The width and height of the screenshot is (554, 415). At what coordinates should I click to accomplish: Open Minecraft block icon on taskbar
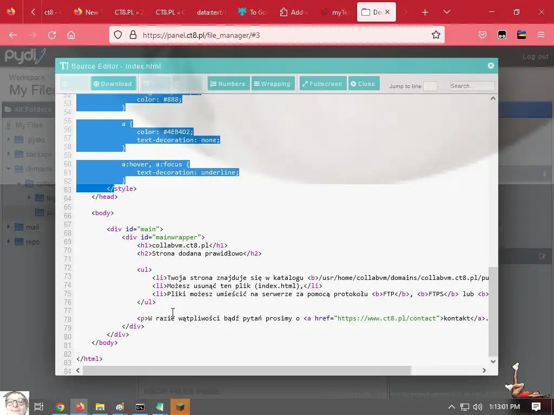180,407
